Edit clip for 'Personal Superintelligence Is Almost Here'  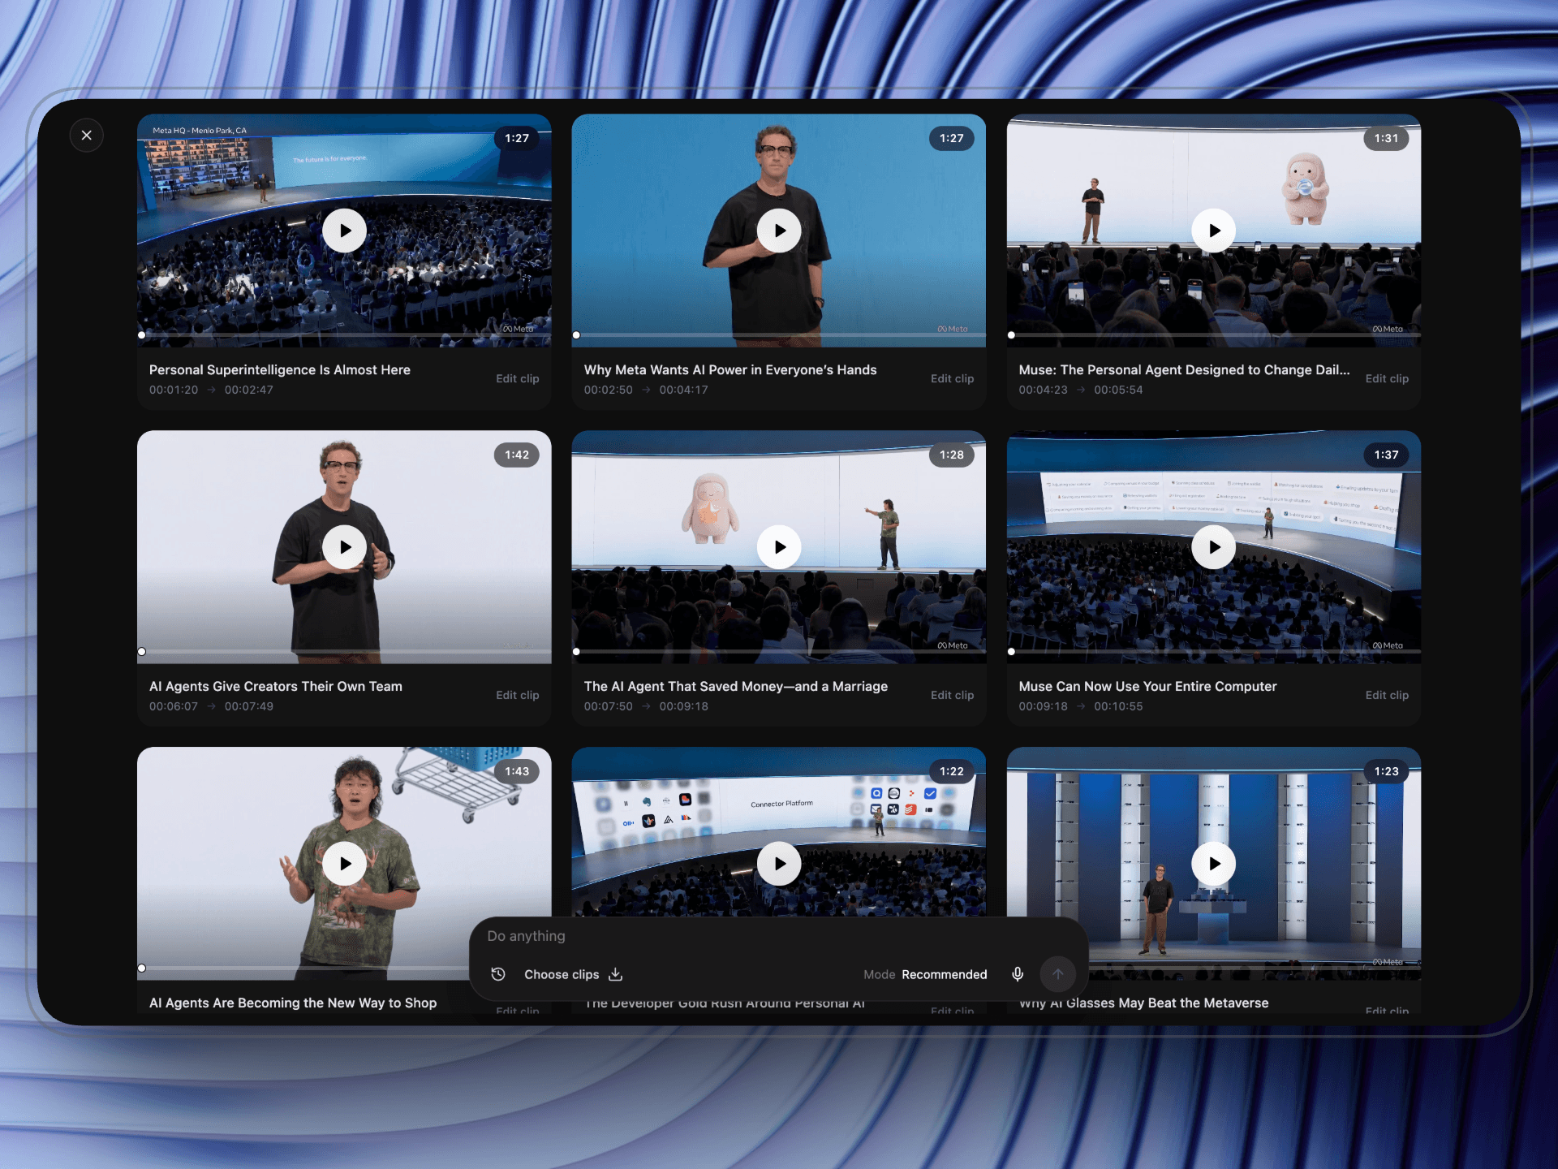click(x=518, y=378)
